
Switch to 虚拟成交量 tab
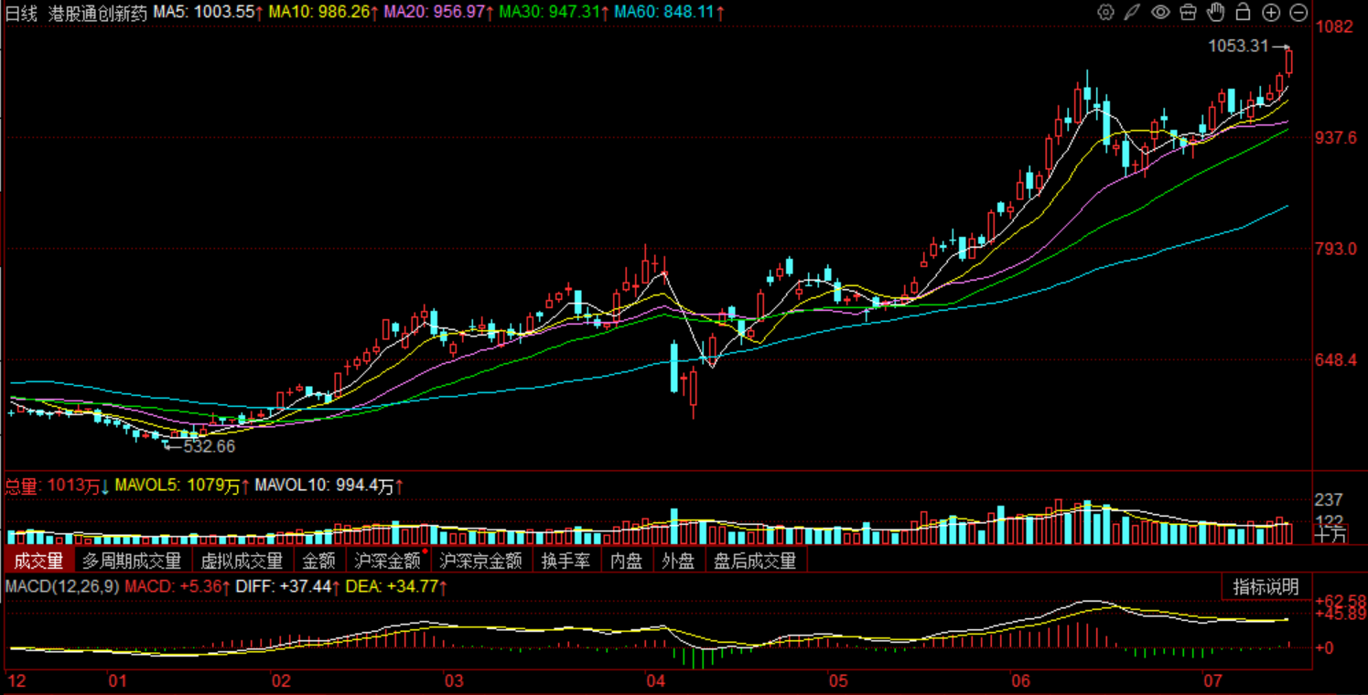coord(242,561)
